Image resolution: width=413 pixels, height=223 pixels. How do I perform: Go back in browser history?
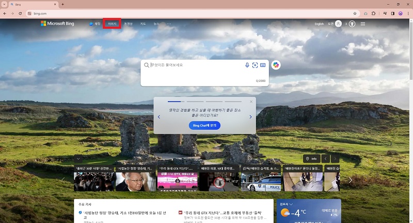pos(5,13)
